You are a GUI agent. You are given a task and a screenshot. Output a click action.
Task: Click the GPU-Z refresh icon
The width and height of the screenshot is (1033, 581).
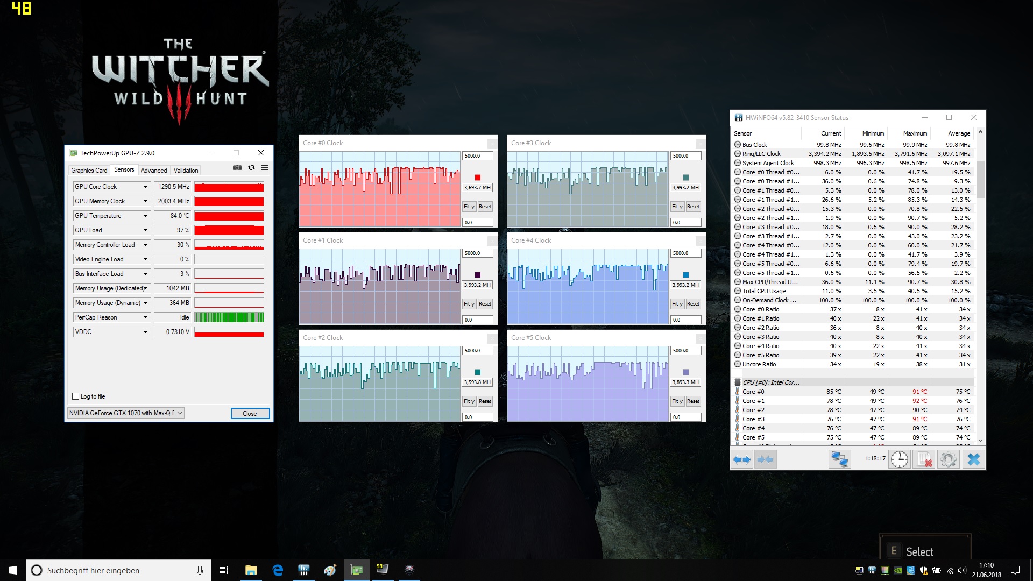[x=251, y=168]
